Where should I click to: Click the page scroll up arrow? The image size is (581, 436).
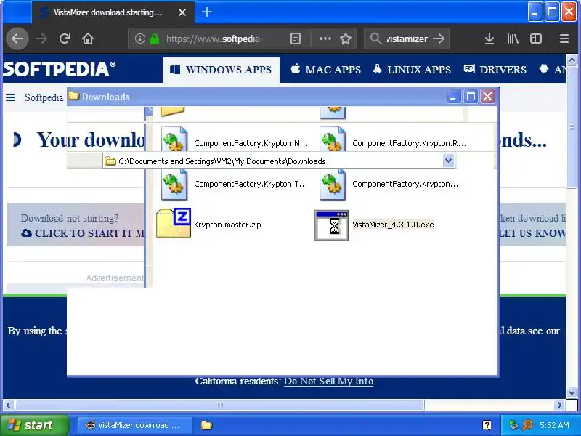tap(572, 60)
